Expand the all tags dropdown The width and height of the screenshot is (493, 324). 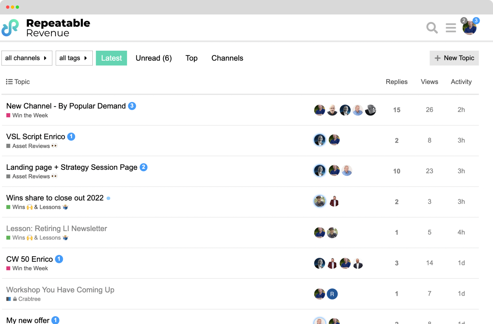[74, 58]
